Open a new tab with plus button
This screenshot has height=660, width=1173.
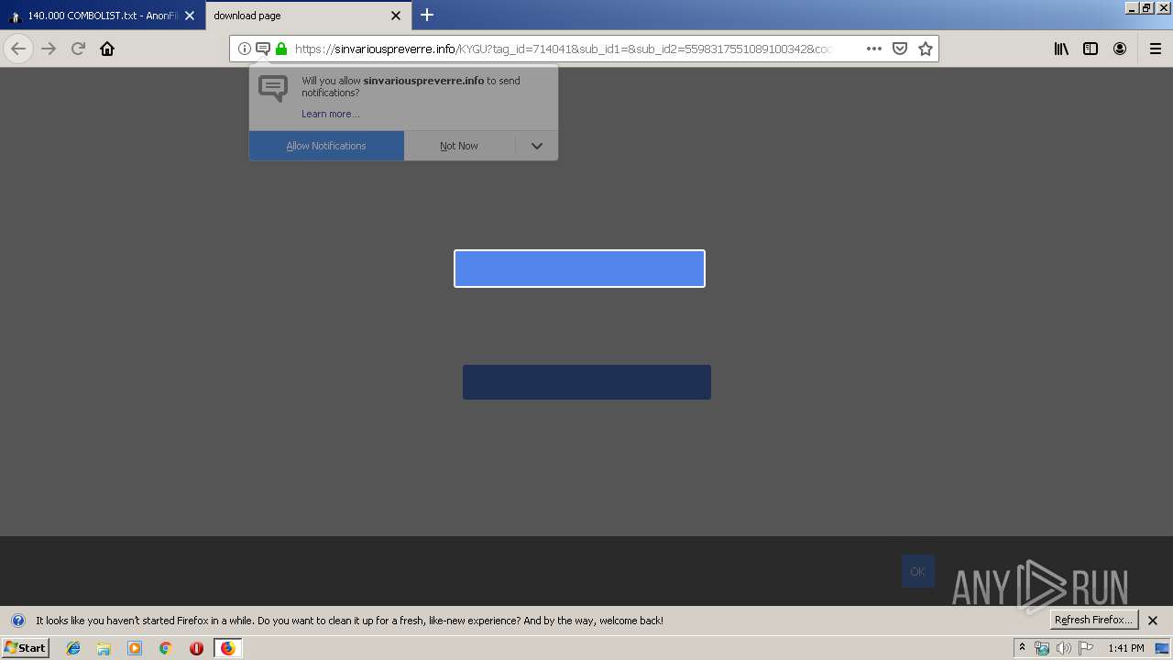pyautogui.click(x=427, y=15)
